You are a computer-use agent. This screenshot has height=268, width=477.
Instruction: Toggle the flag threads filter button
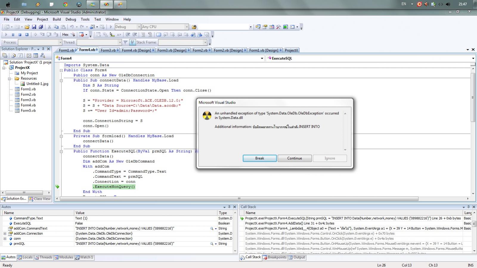(132, 42)
